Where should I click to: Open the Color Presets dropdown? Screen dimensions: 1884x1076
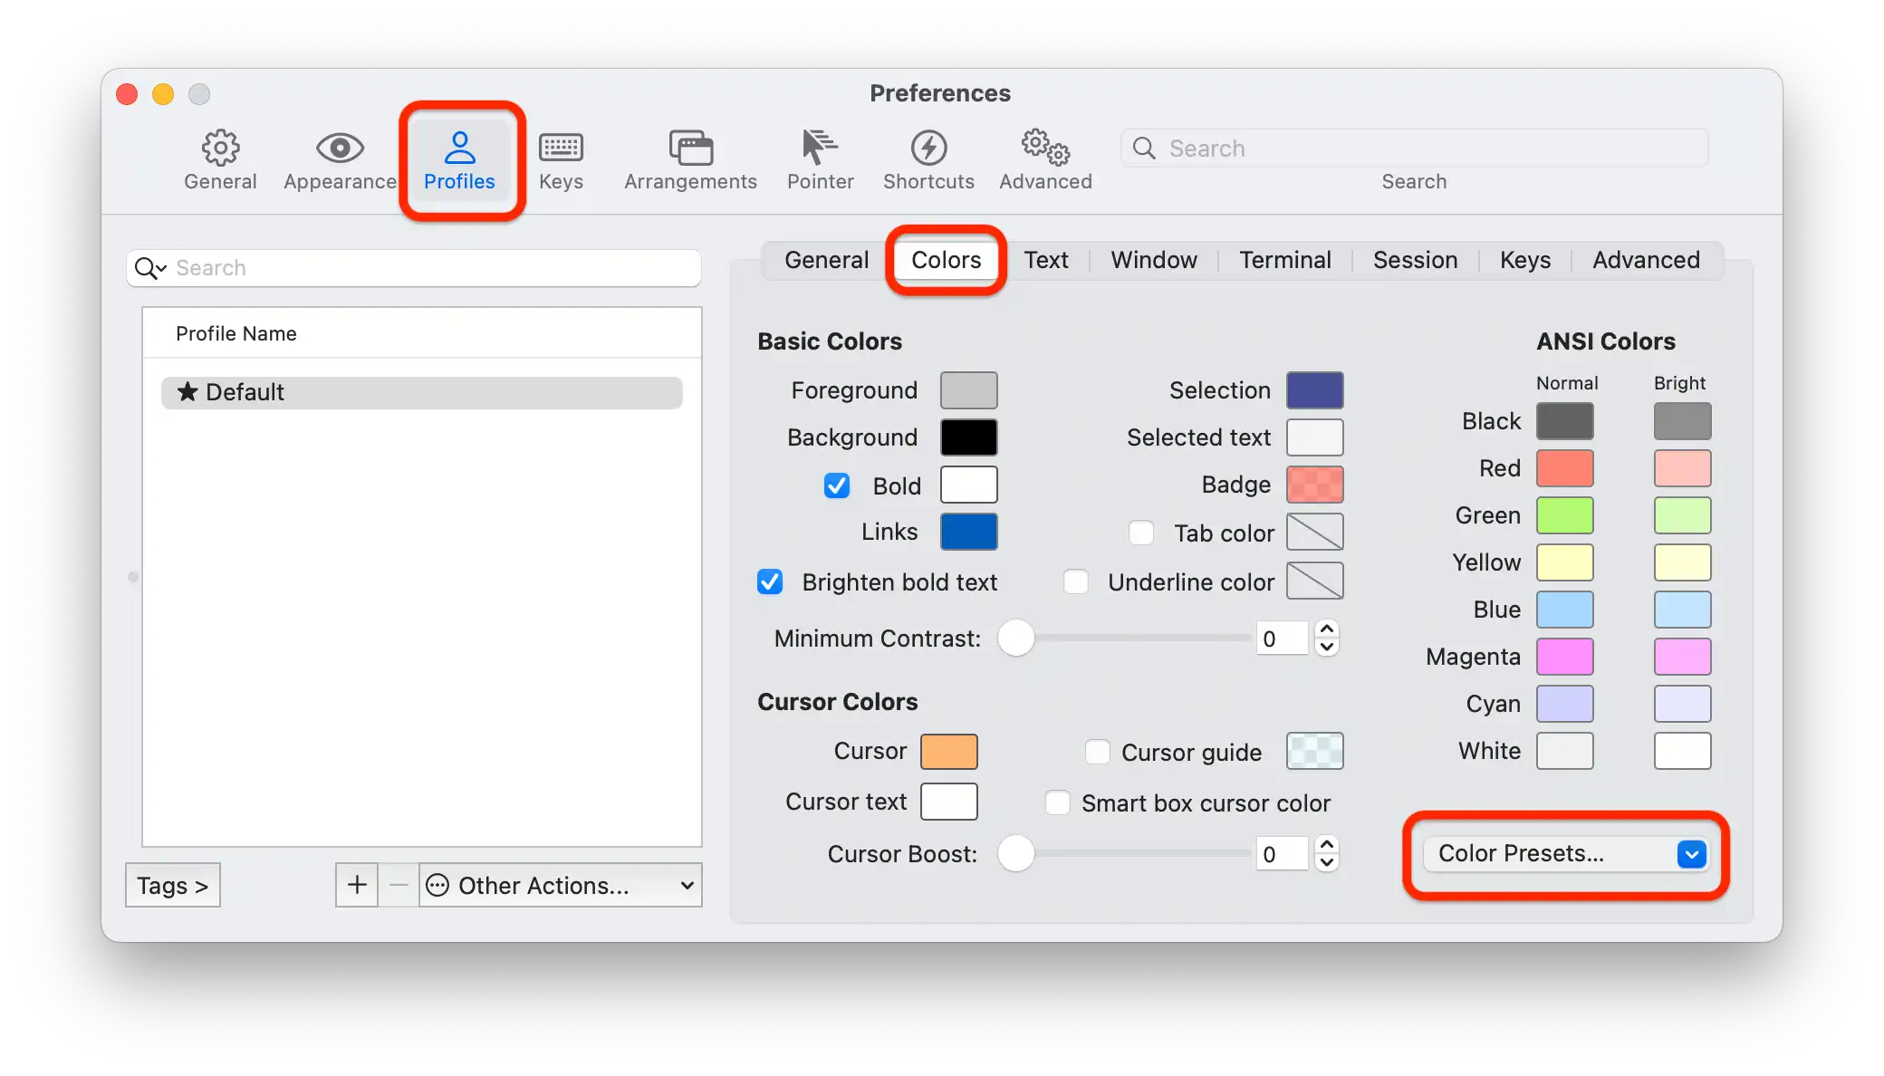(1566, 853)
